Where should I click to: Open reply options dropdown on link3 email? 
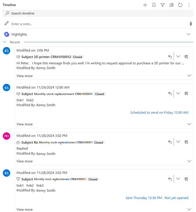click(x=178, y=179)
